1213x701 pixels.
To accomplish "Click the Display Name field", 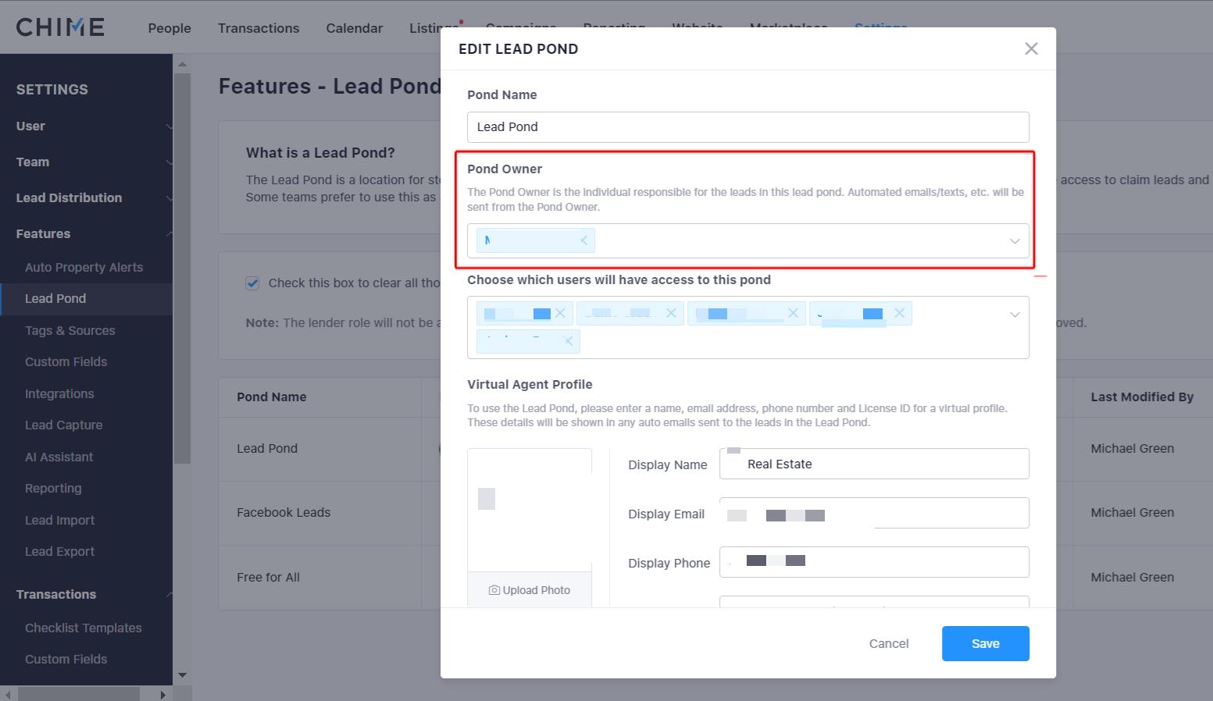I will point(873,464).
